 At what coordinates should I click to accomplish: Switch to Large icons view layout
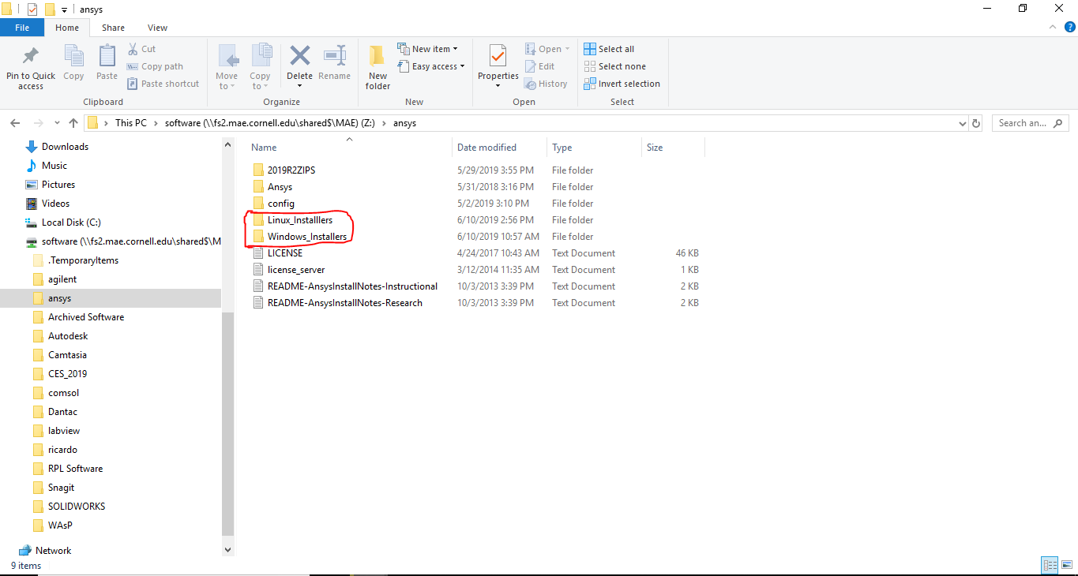1065,565
